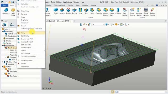
Task: Click the Save icon in title bar
Action: tap(13, 2)
